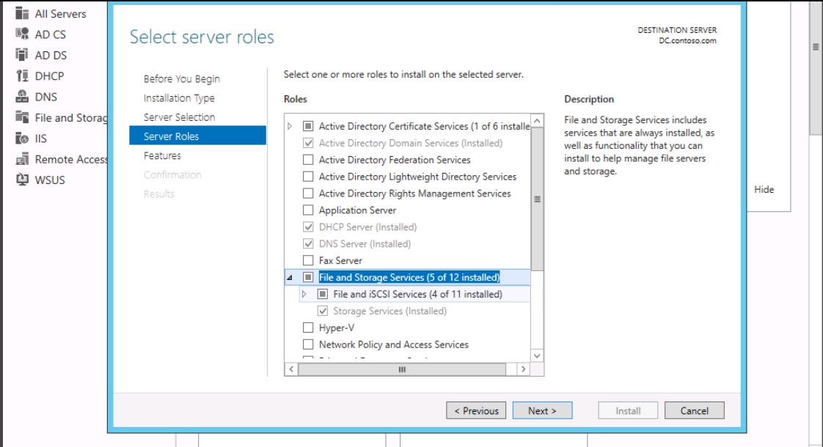Expand File and iSCSI Services node

click(304, 294)
